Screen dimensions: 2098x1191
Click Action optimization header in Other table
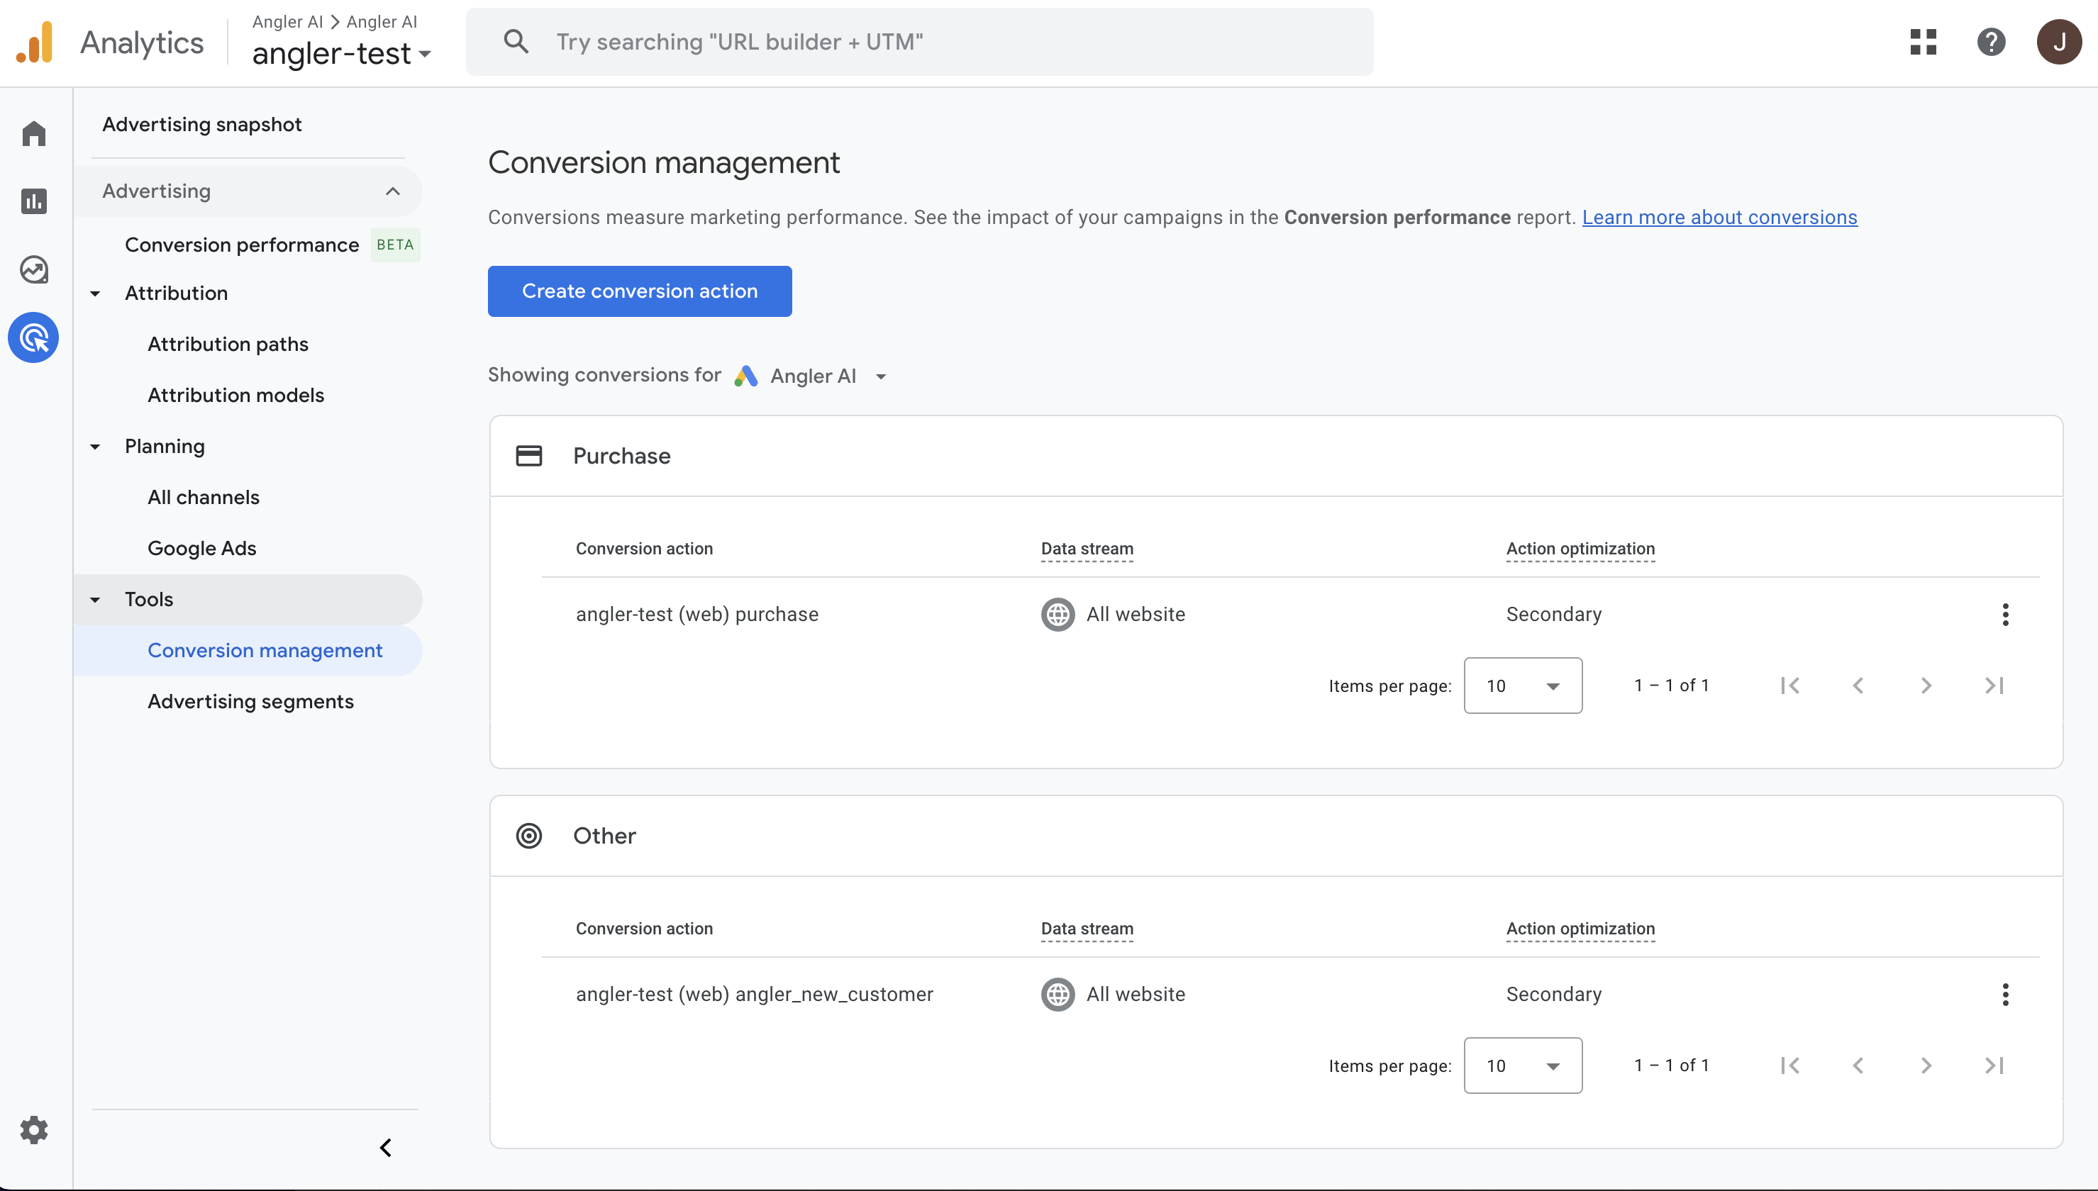pyautogui.click(x=1580, y=929)
